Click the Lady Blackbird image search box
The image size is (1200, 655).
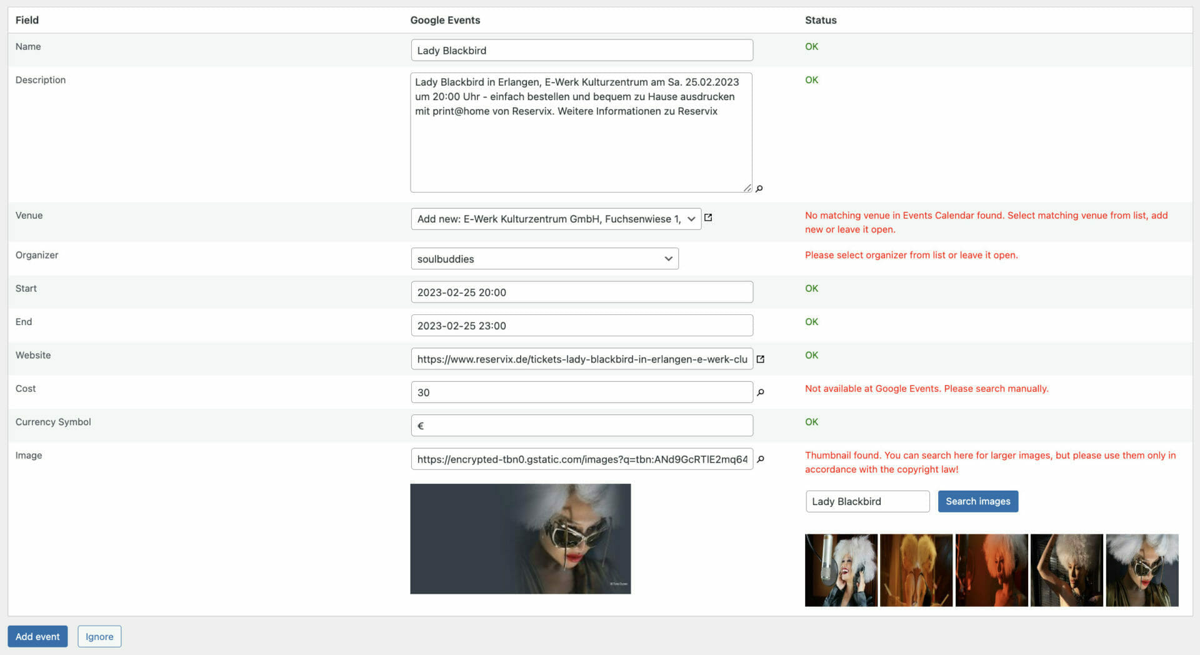(867, 501)
